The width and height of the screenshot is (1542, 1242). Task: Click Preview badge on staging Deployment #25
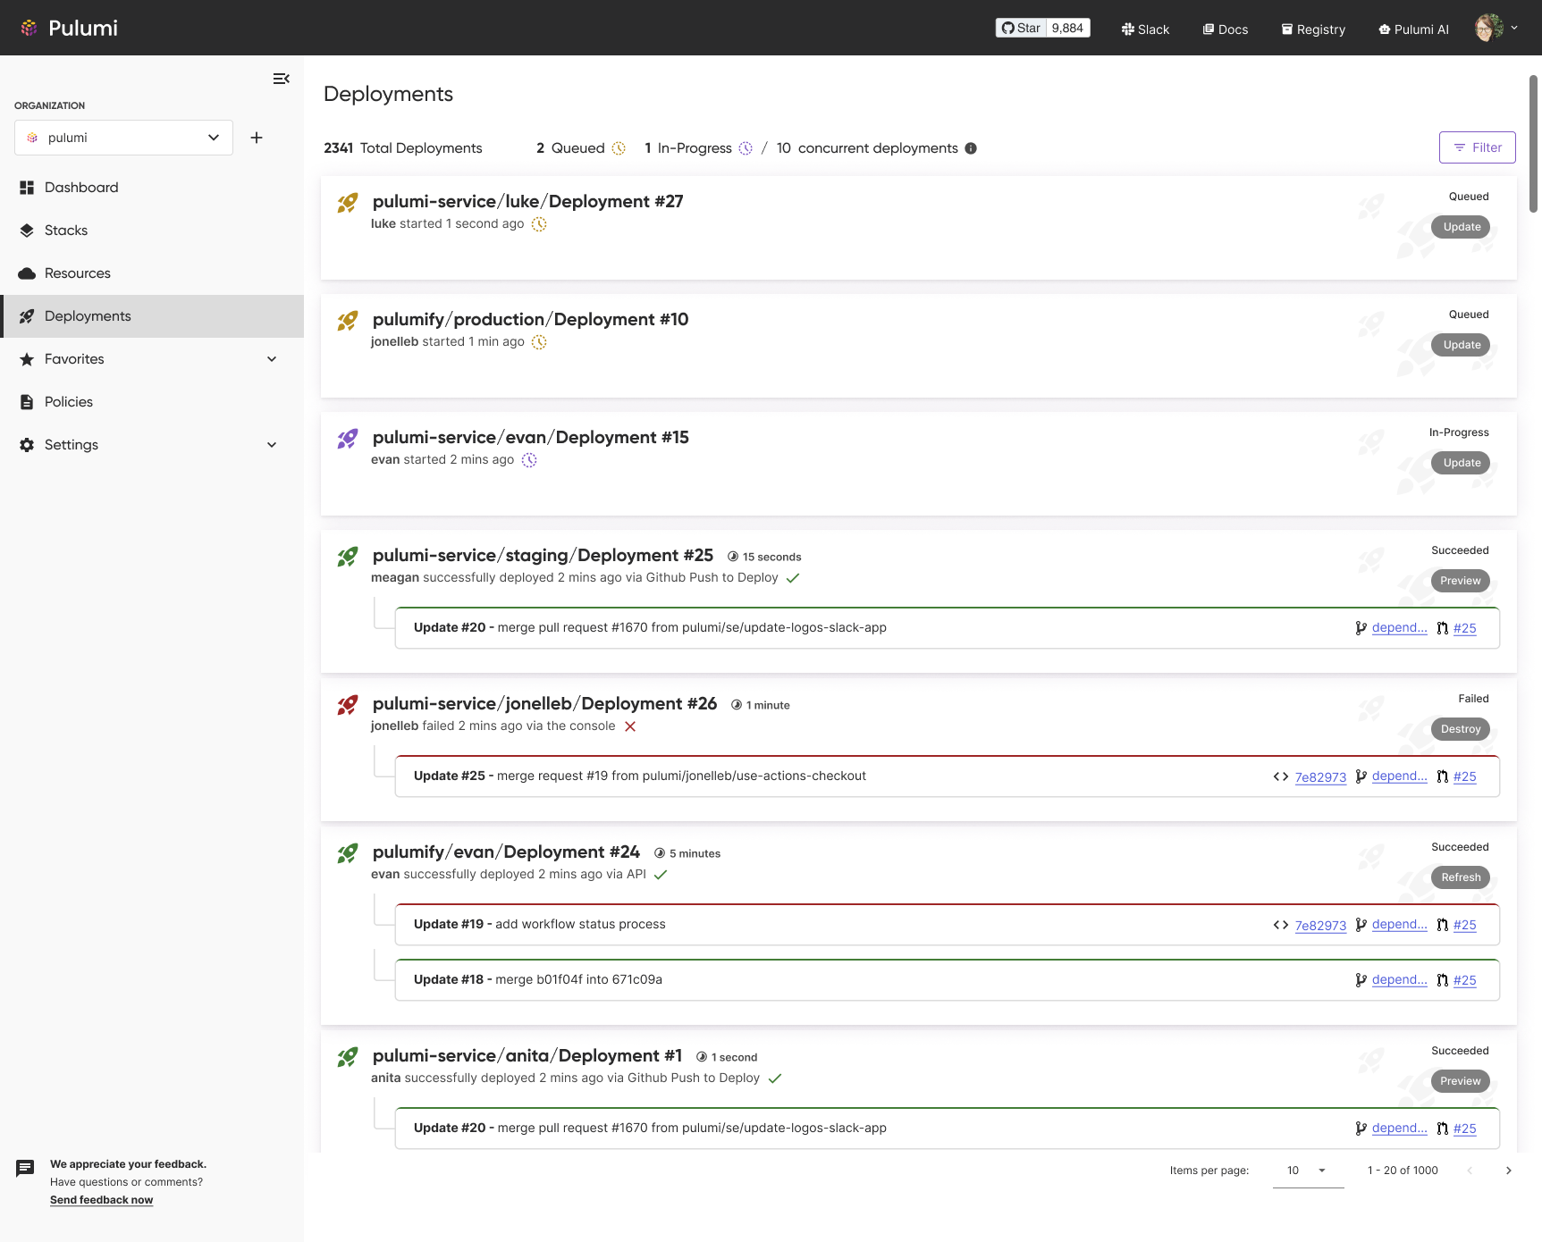[1461, 581]
